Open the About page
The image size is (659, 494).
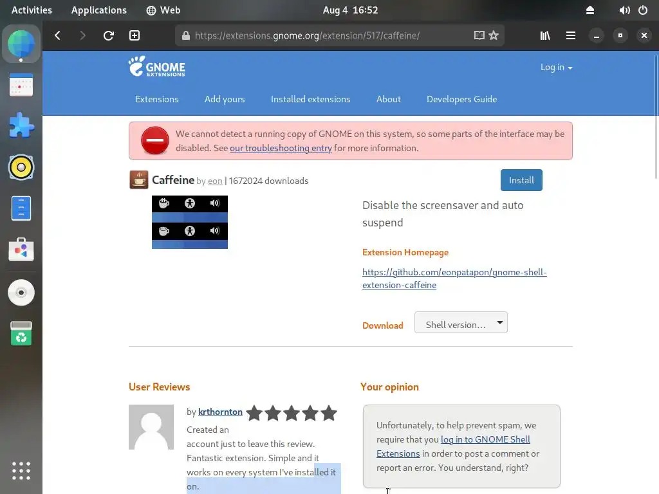pyautogui.click(x=388, y=99)
